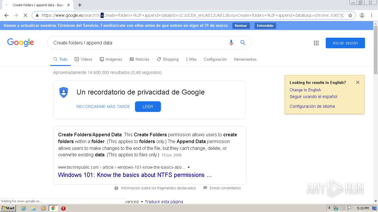
Task: Click Seguir usando el español
Action: click(313, 97)
